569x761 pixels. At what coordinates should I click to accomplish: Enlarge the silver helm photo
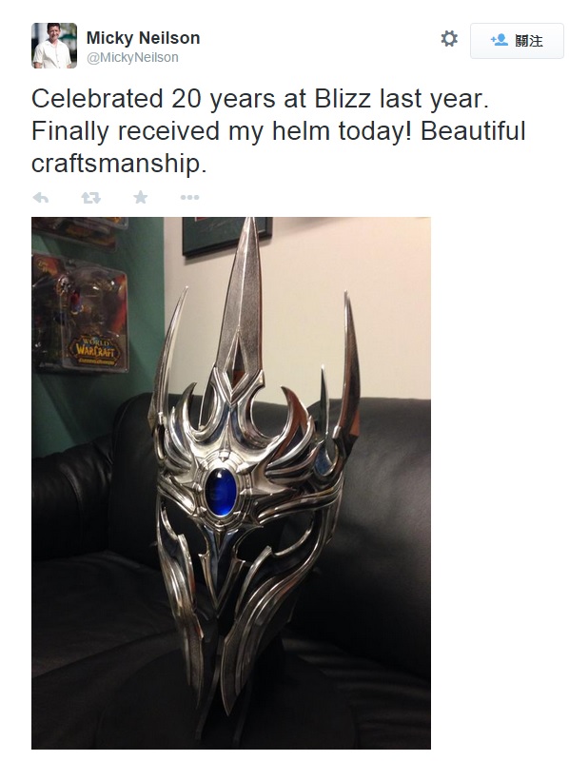click(x=231, y=483)
